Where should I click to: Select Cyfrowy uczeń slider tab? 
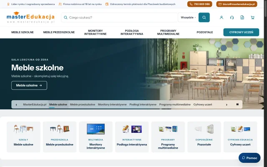[x=203, y=104]
